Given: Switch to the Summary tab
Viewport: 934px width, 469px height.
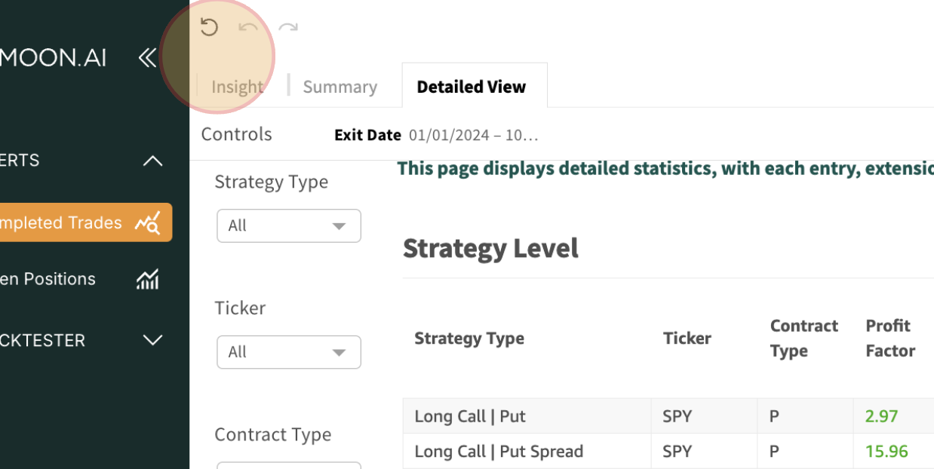Looking at the screenshot, I should click(339, 87).
